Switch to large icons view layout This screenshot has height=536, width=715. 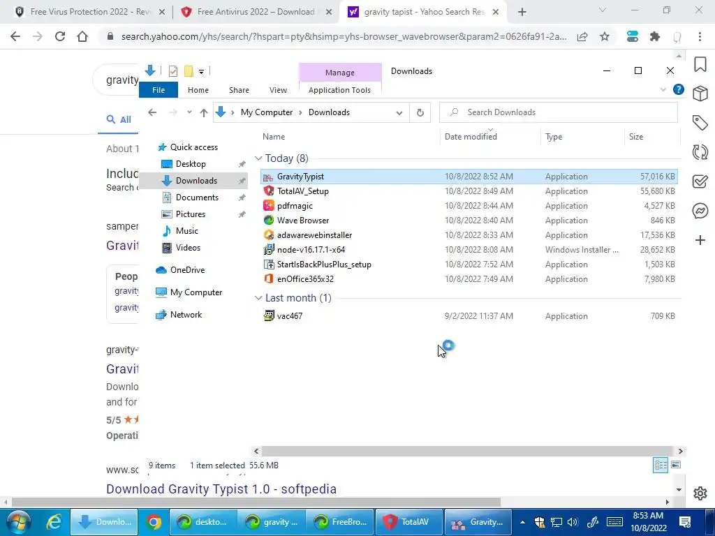tap(676, 465)
